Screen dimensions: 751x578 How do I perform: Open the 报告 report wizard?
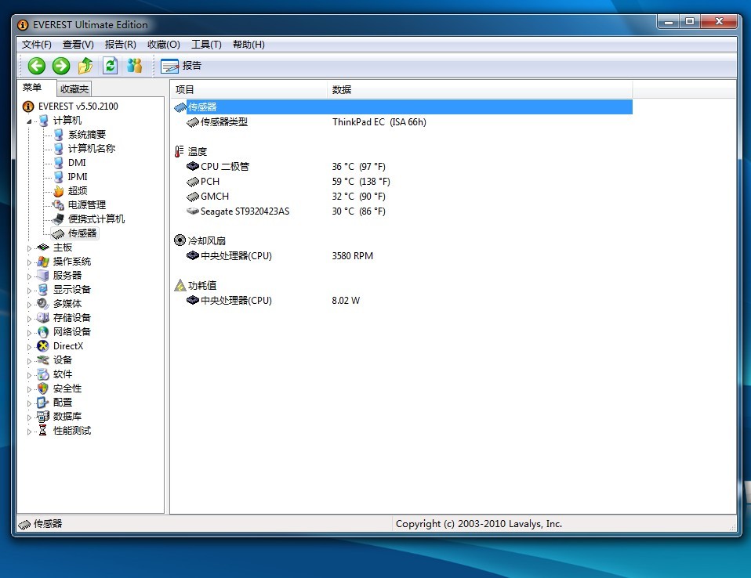tap(181, 66)
